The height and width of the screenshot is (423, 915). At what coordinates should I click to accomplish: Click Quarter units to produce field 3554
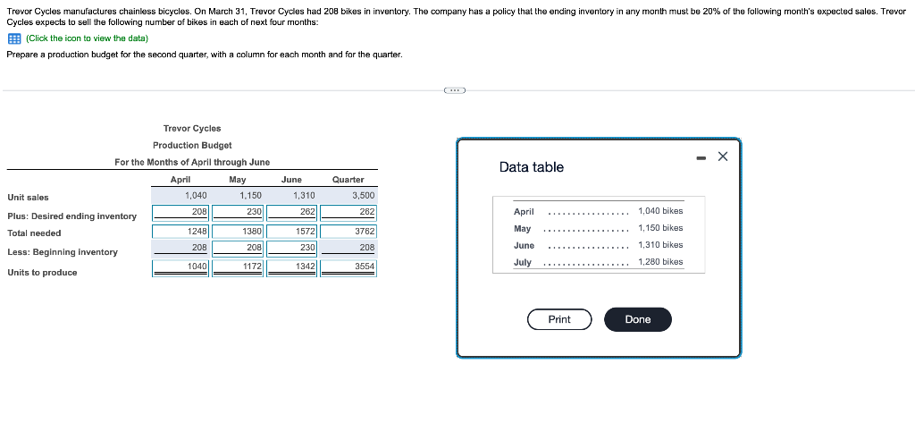(x=348, y=267)
